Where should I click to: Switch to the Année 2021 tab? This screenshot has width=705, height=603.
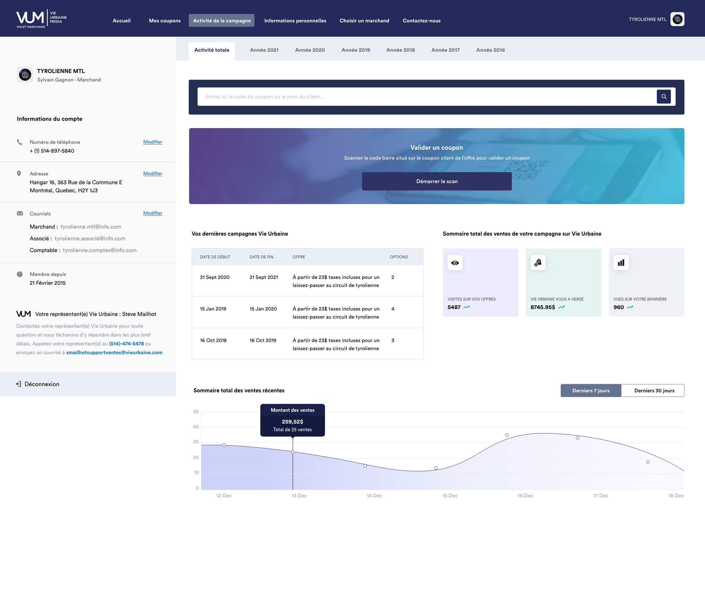[264, 50]
